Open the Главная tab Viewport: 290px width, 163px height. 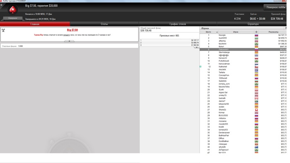(x=35, y=24)
